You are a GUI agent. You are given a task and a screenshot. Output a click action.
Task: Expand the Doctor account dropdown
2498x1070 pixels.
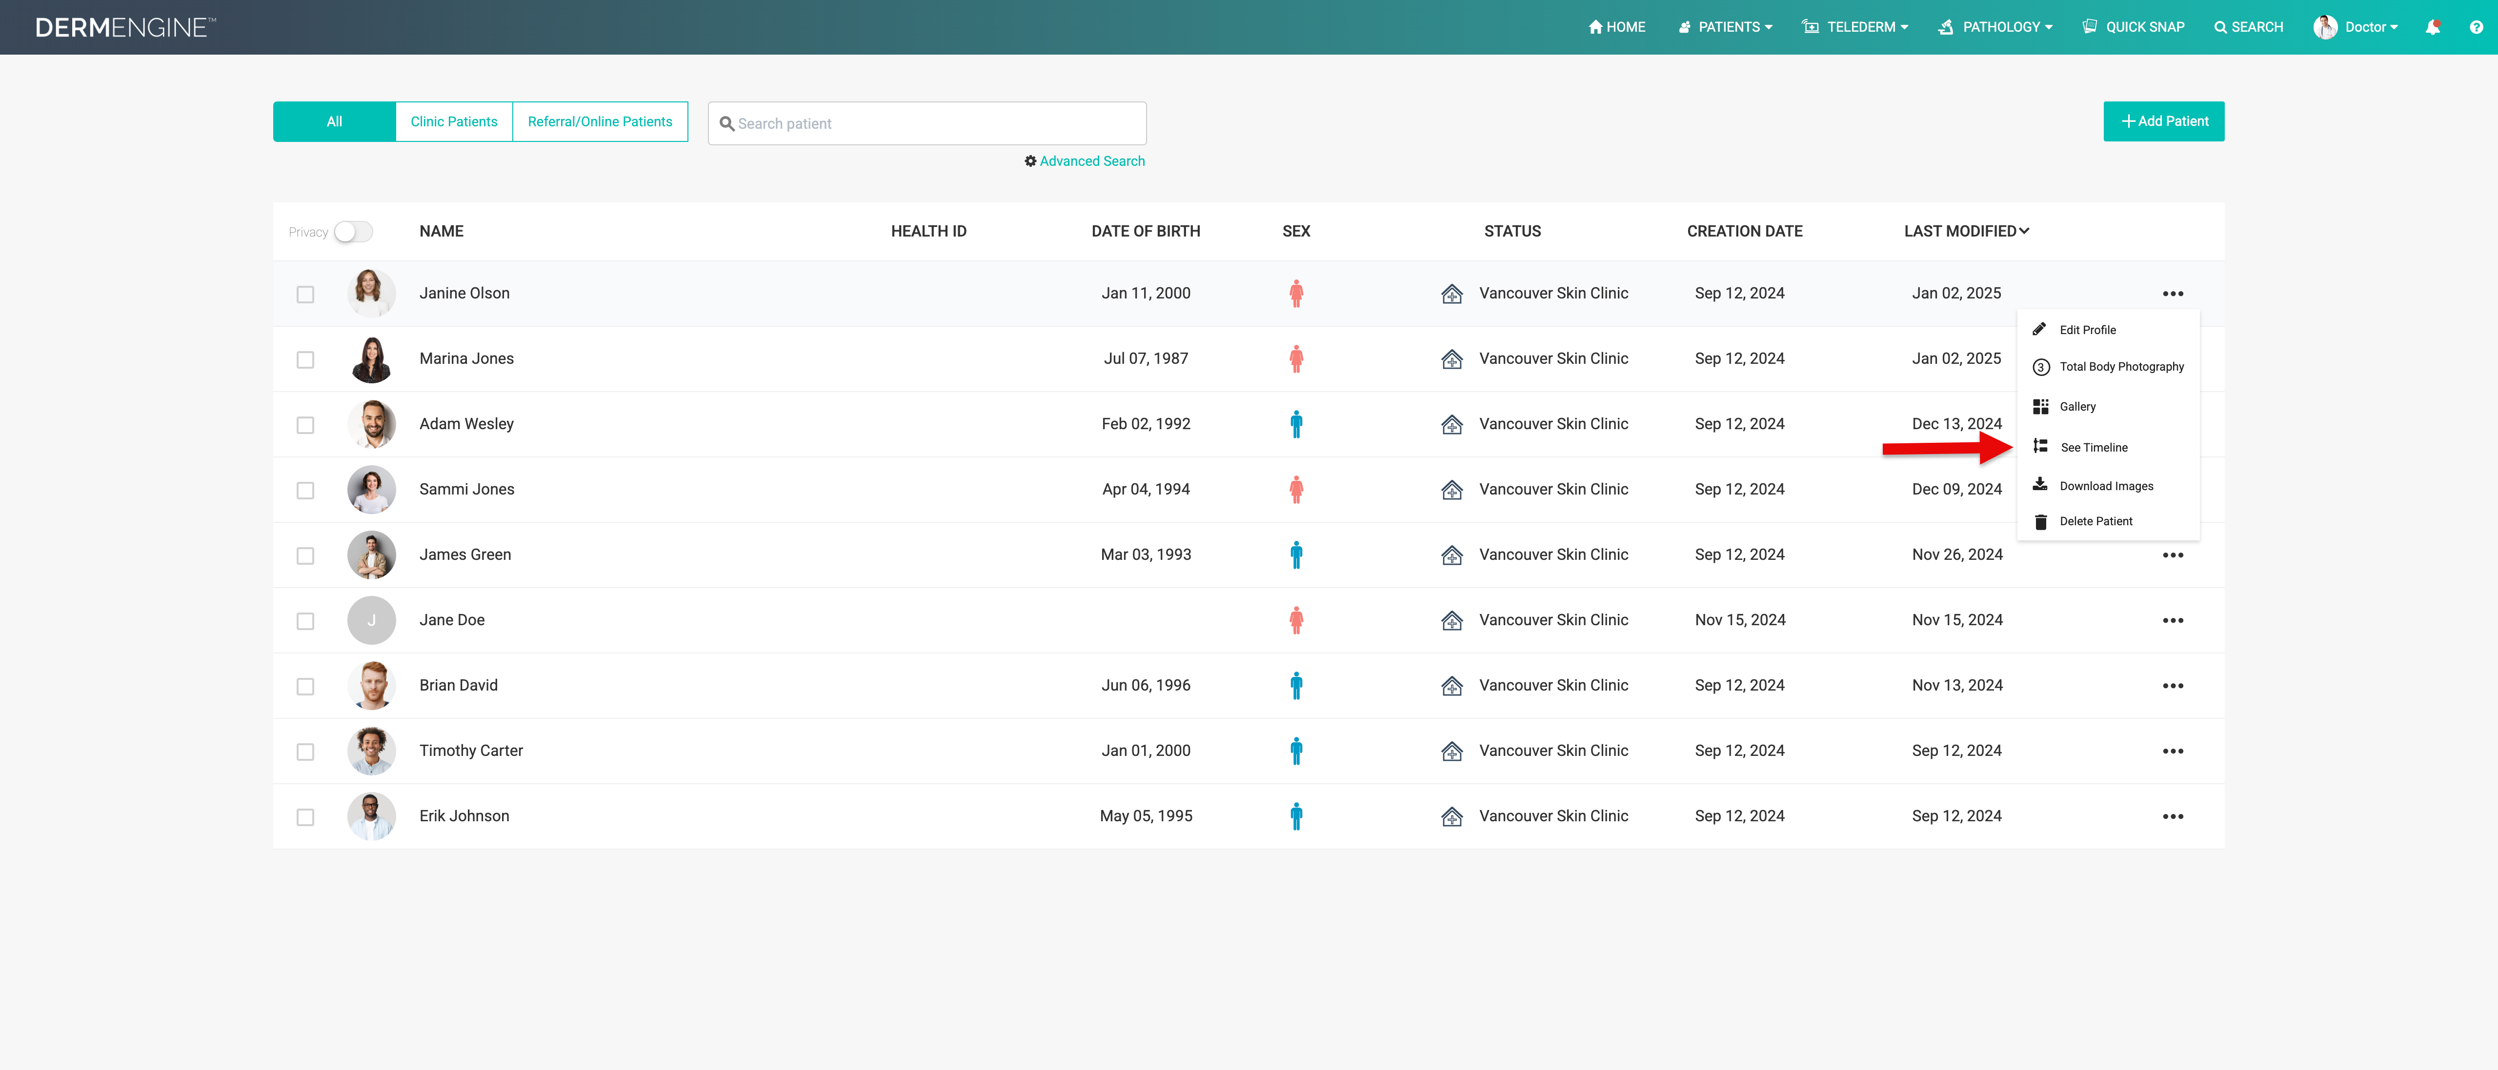[x=2356, y=27]
